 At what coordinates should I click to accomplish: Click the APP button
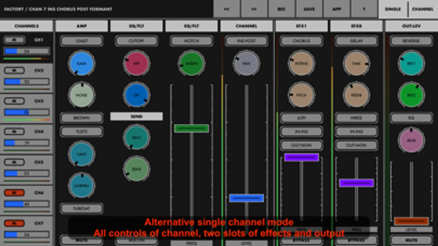coord(337,9)
